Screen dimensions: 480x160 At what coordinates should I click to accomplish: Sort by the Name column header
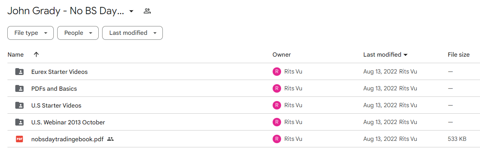[16, 55]
